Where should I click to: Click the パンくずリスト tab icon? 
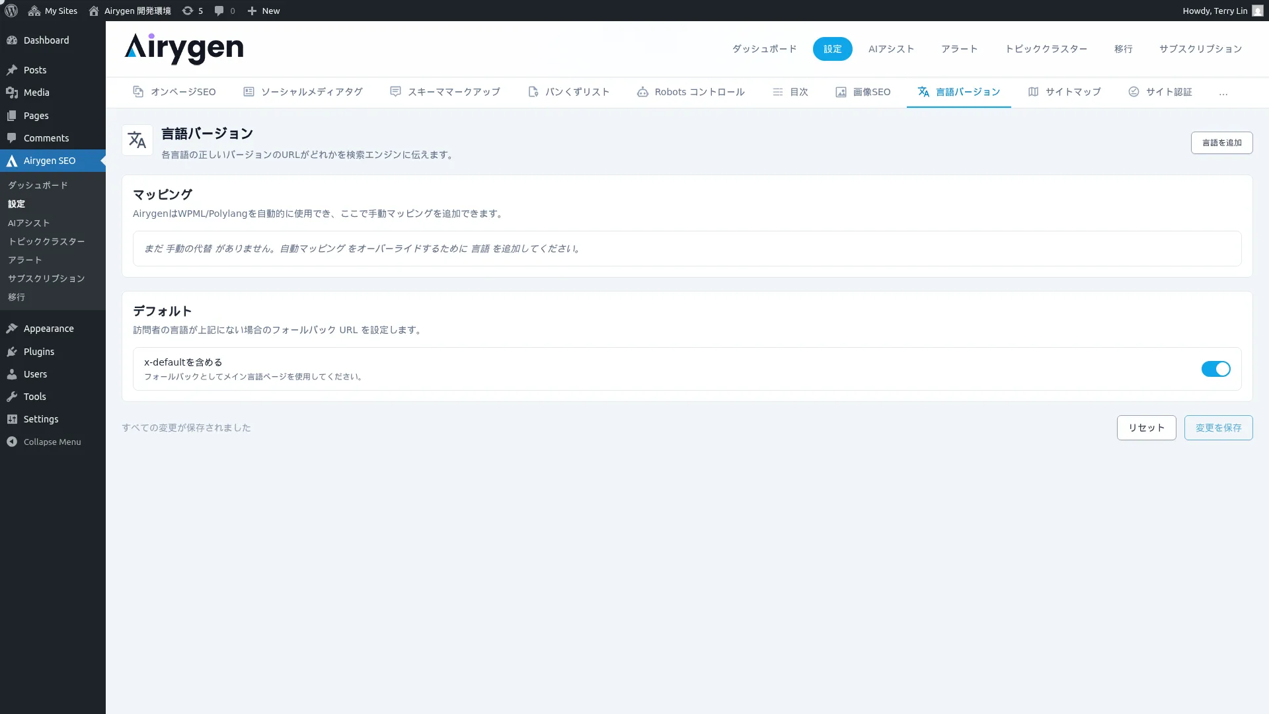(x=533, y=92)
